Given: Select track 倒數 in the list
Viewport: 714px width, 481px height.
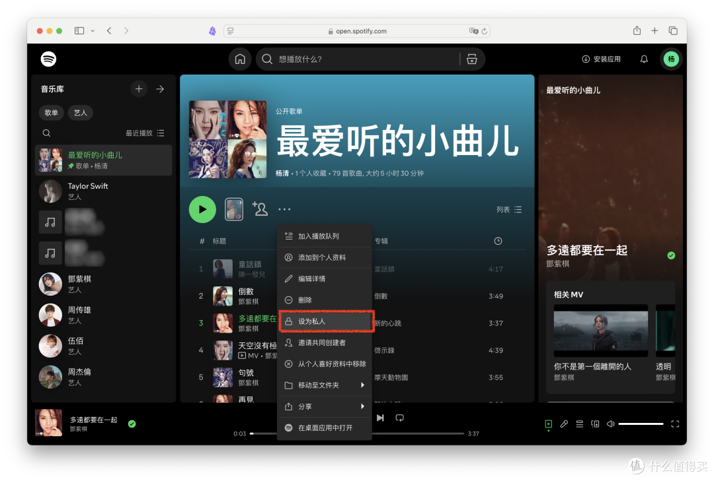Looking at the screenshot, I should point(246,292).
